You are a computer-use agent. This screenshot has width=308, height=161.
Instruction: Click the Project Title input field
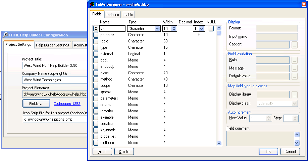(x=55, y=65)
